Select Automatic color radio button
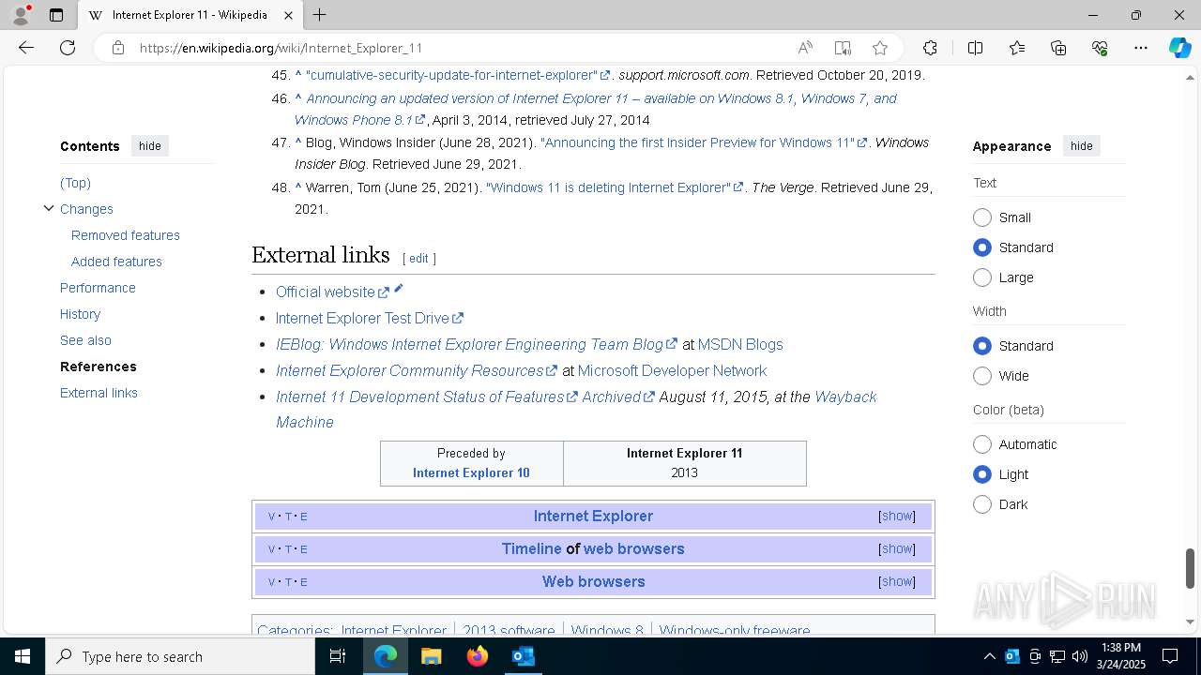Image resolution: width=1201 pixels, height=675 pixels. pos(982,444)
